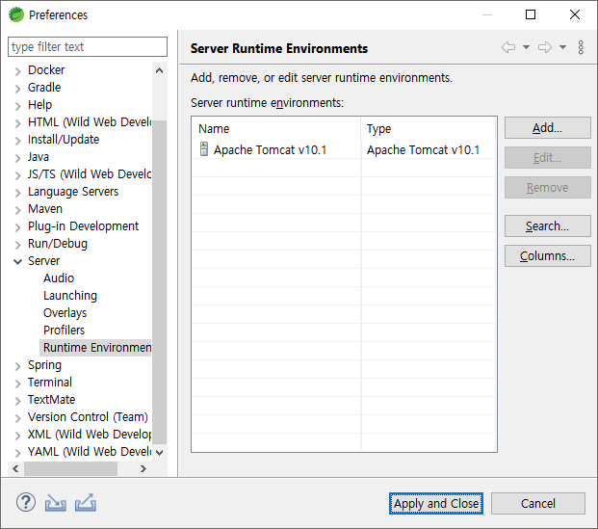The height and width of the screenshot is (529, 598).
Task: Select the XML (Wild Web Developer) item
Action: click(90, 434)
